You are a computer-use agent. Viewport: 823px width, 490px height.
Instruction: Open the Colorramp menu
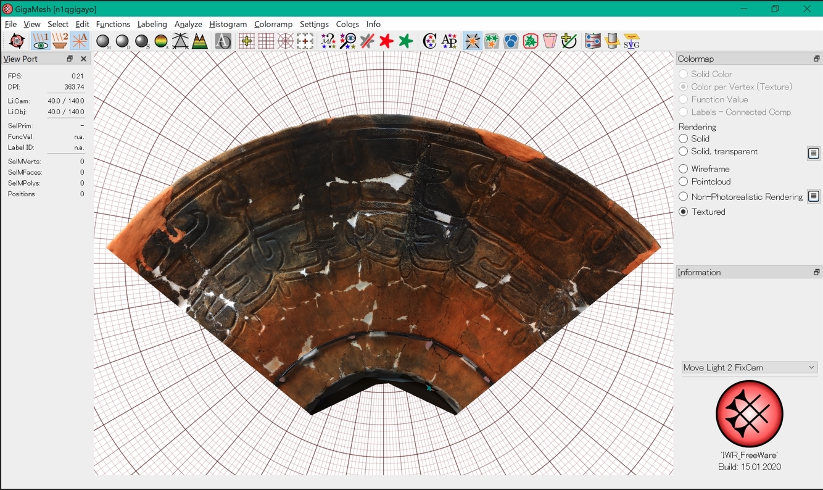coord(273,24)
